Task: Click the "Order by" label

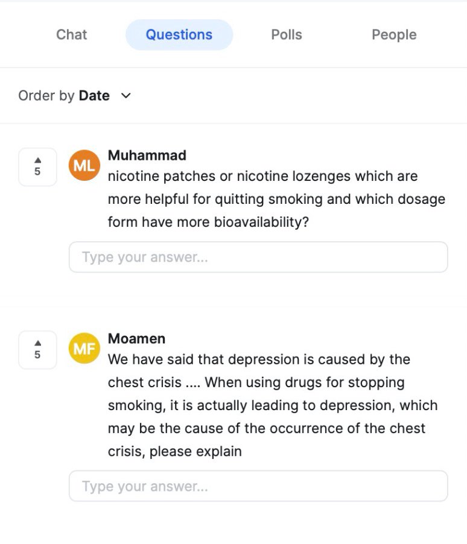Action: point(46,96)
